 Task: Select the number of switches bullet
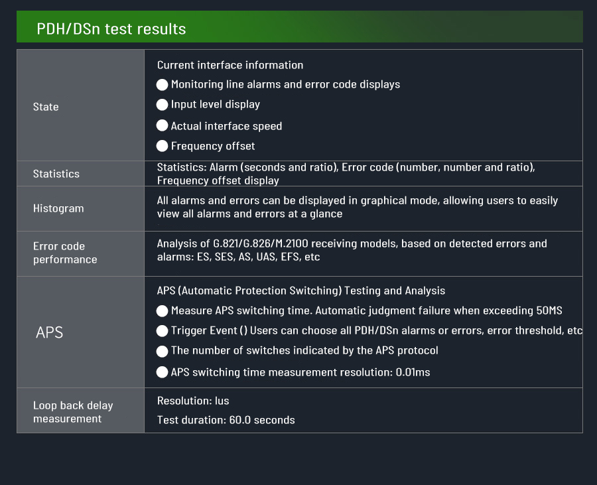[x=163, y=351]
